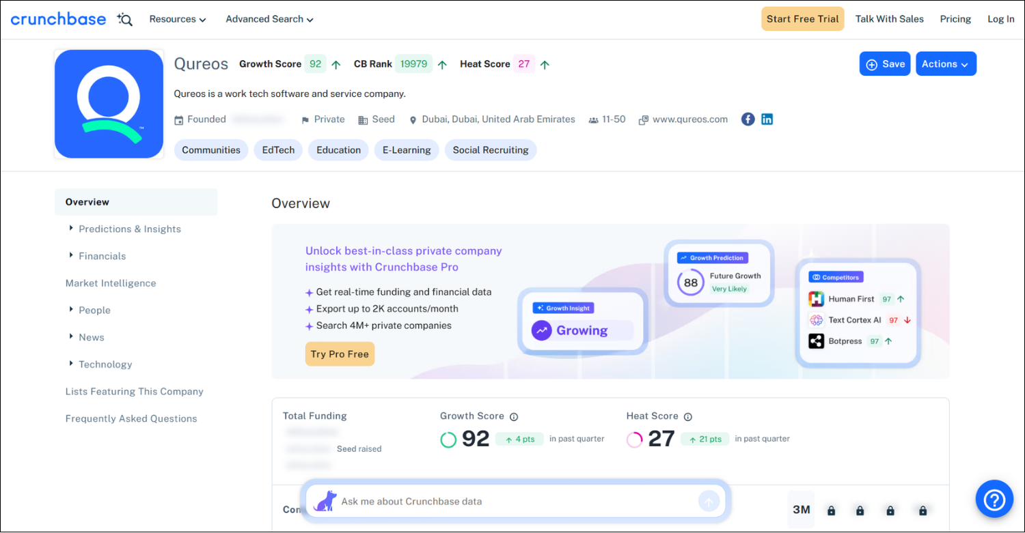The width and height of the screenshot is (1025, 533).
Task: Select the Overview sidebar item
Action: [136, 202]
